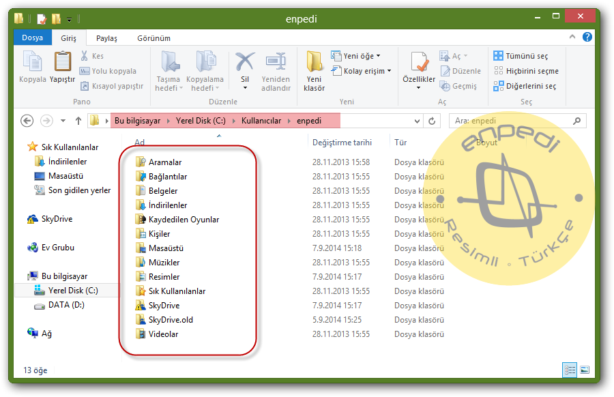Switch to the Paylaş tab
614x397 pixels.
tap(106, 38)
